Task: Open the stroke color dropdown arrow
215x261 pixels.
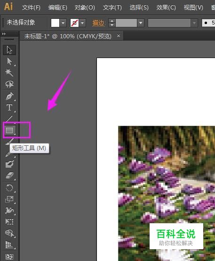Action: click(x=82, y=23)
